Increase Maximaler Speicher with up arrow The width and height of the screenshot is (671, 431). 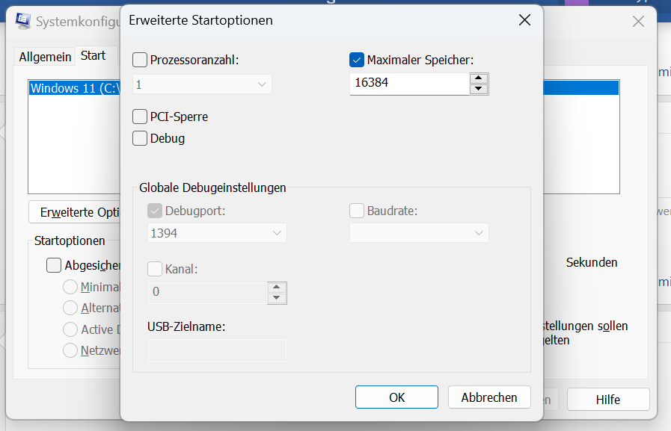click(x=479, y=78)
